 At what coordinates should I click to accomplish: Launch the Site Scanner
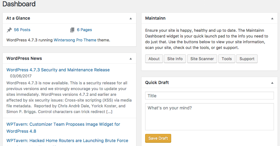click(202, 59)
